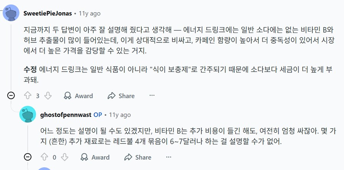
Task: Collapse ghostofpennwast's reply thread
Action: pyautogui.click(x=28, y=157)
